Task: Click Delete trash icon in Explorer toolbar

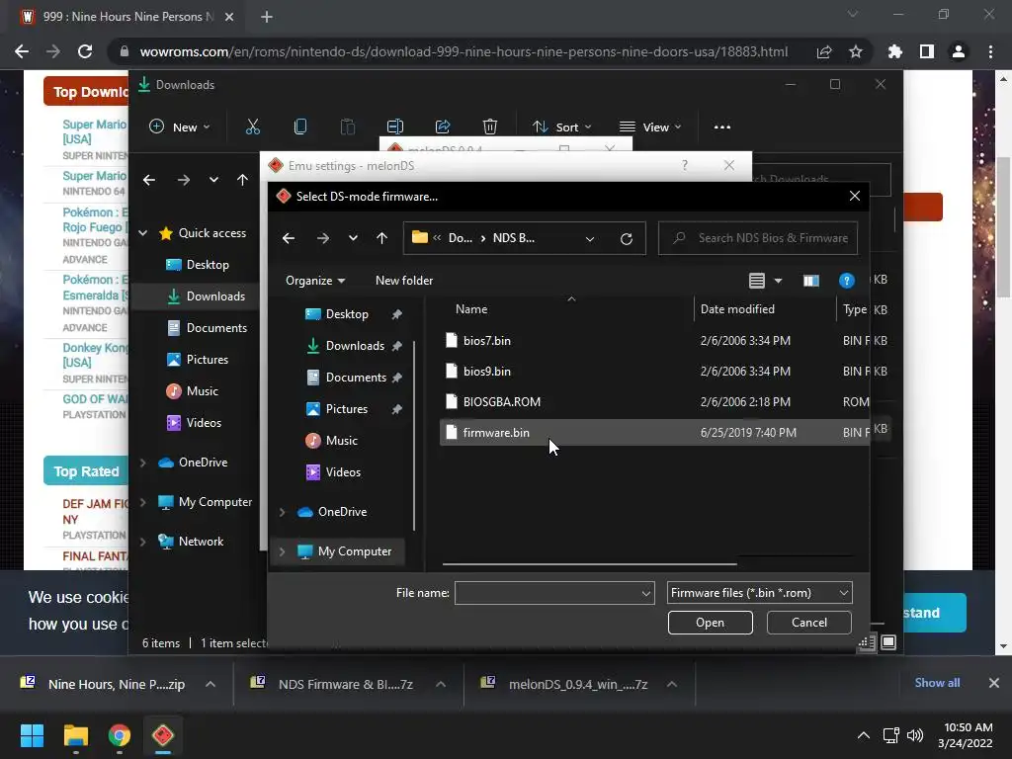Action: [x=490, y=127]
